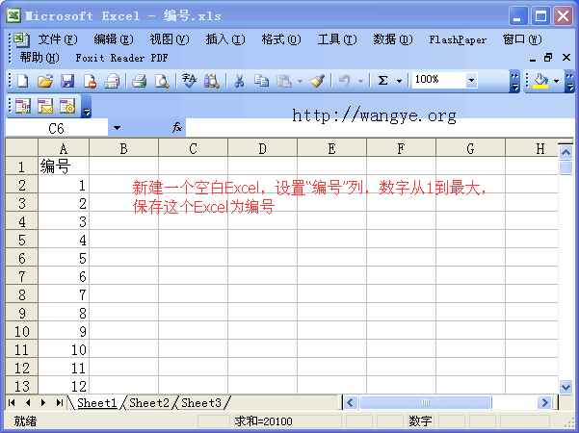
Task: Paste with the clipboard icon
Action: point(284,81)
